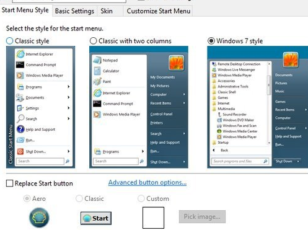308x230 pixels.
Task: Click Back arrow in Windows 7 preview
Action: tap(214, 150)
